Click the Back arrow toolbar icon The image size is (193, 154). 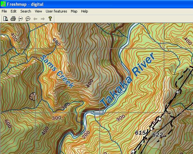[x=35, y=19]
